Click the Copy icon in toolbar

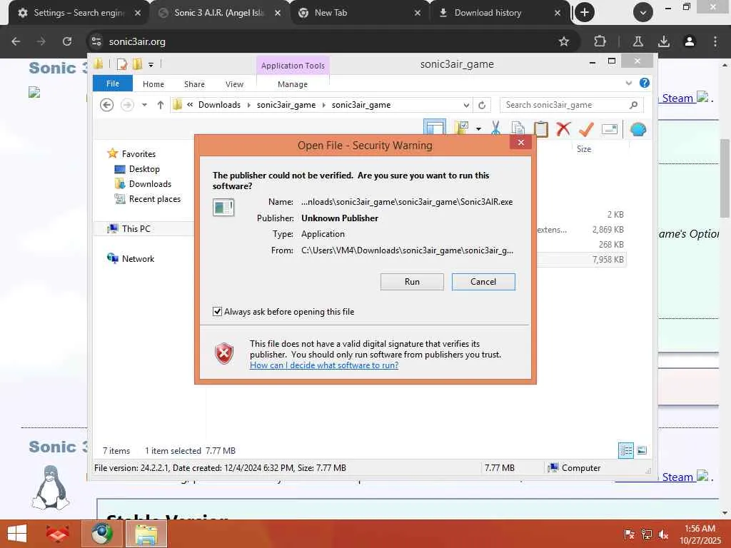click(518, 128)
